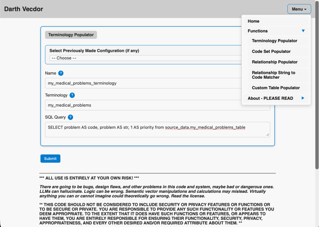Screen dimensions: 319x227
Task: Choose Relationship Populator in menu
Action: (x=274, y=62)
